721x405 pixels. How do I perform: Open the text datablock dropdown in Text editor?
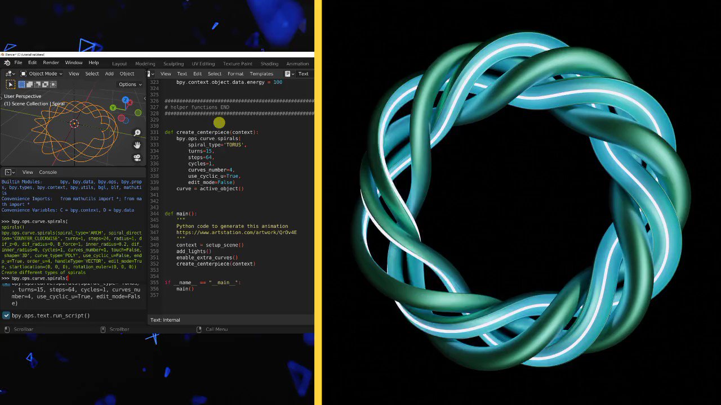[x=287, y=74]
